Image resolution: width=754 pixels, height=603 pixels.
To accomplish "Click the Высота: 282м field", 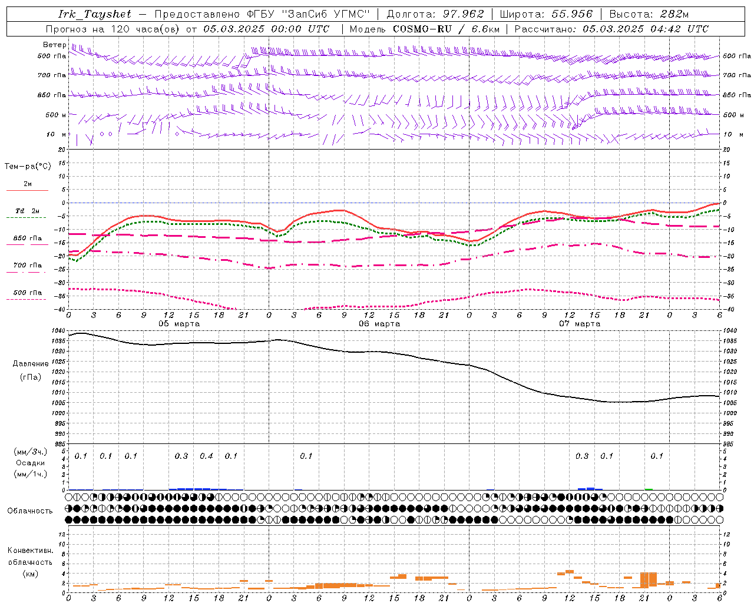I will tap(649, 14).
